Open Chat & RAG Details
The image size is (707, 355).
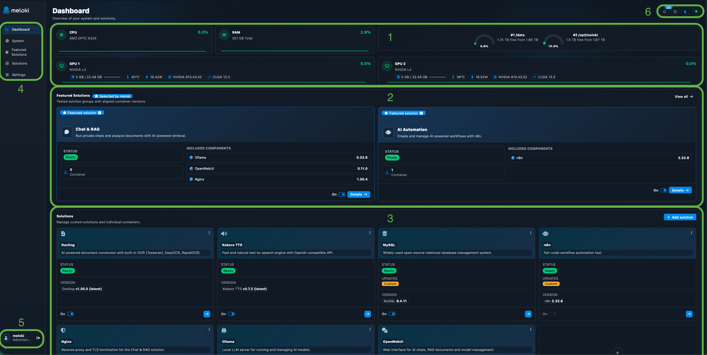358,194
